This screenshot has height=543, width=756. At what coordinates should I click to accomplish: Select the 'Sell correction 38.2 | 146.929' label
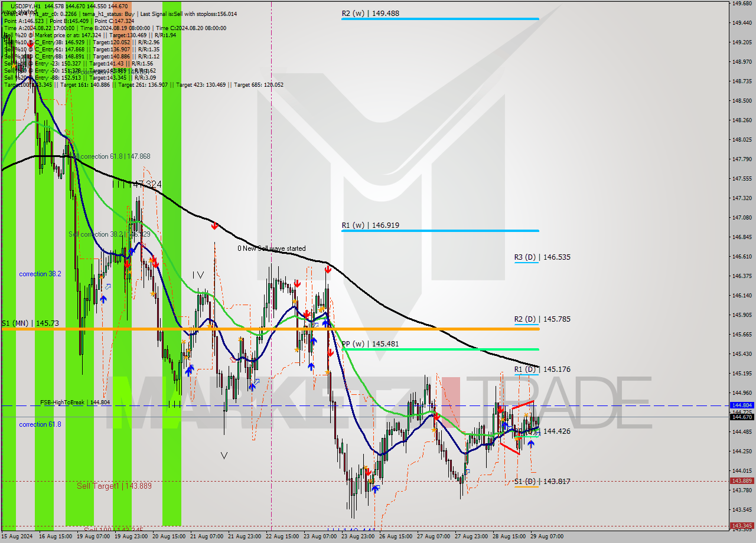point(109,234)
